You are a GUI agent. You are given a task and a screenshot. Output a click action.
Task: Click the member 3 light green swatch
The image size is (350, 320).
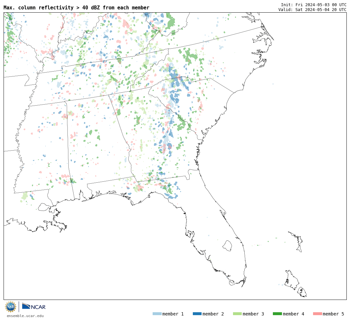(x=237, y=314)
